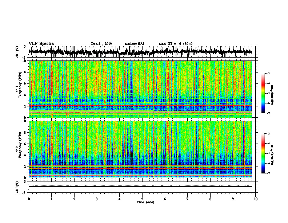Click time axis tick label "7"
This screenshot has height=223, width=288.
[188, 199]
